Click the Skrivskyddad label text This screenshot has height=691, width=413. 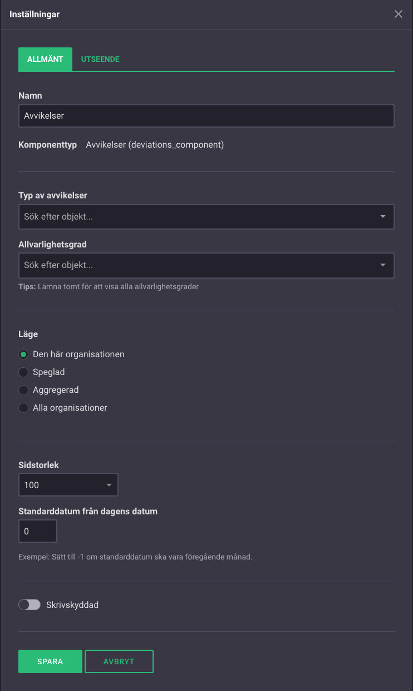pyautogui.click(x=72, y=605)
